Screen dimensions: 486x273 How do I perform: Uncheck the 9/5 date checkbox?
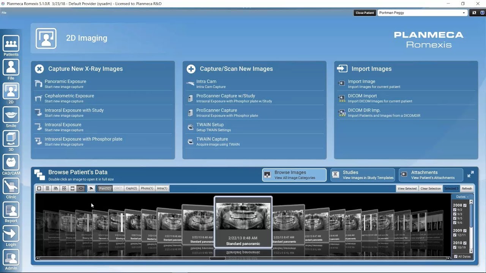tap(455, 218)
